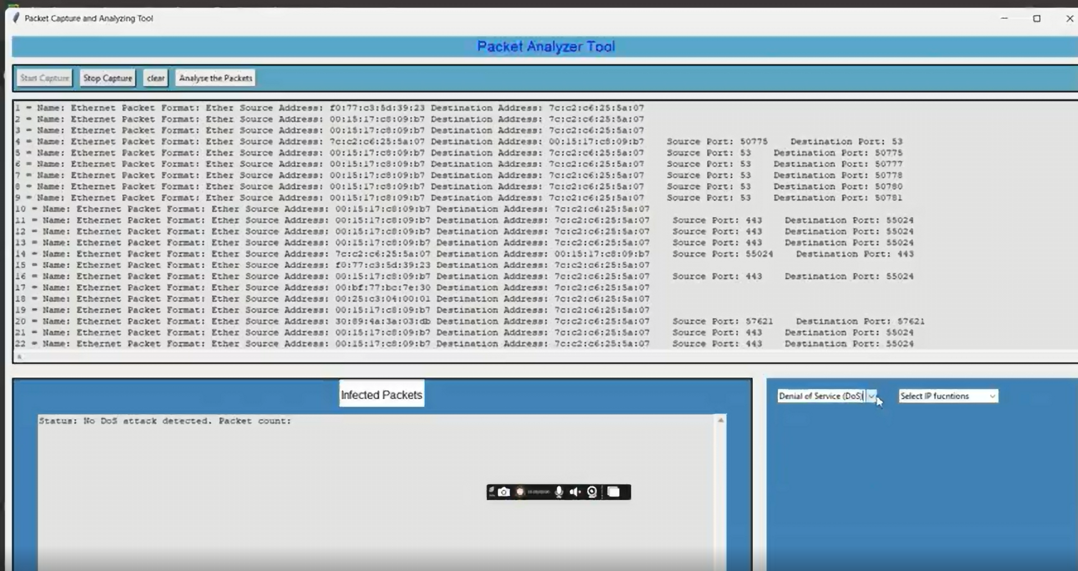Toggle the microphone in recorder bar
Screen dimensions: 1078x571
tap(558, 492)
